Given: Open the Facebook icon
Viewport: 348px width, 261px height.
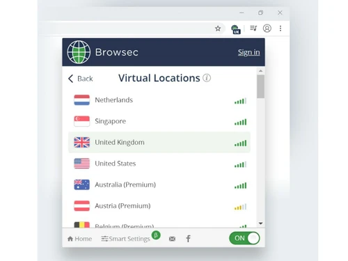Looking at the screenshot, I should tap(189, 239).
